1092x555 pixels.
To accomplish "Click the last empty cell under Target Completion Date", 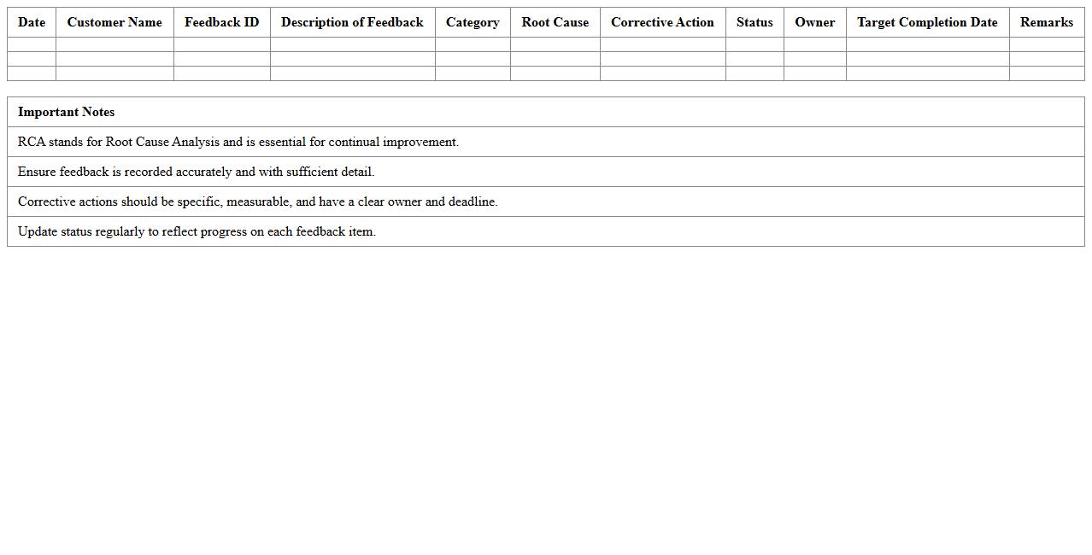I will click(927, 73).
